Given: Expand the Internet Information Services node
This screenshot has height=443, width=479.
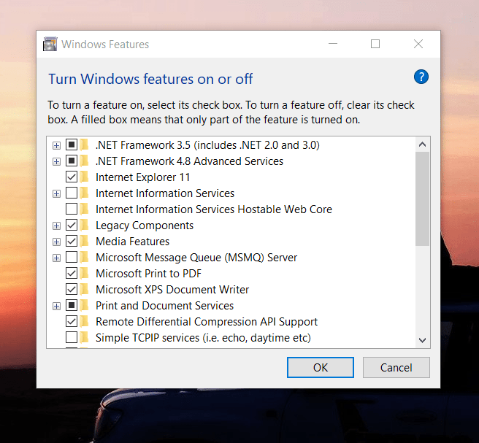Looking at the screenshot, I should (56, 193).
